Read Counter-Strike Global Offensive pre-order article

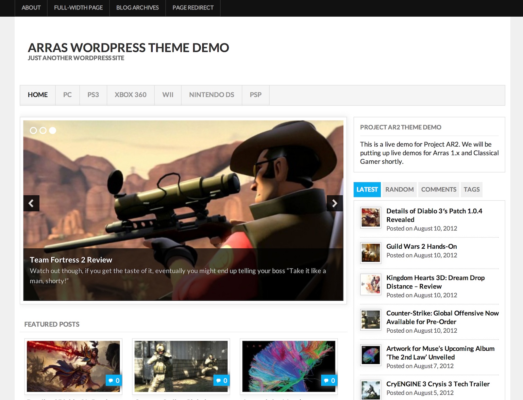pos(442,317)
